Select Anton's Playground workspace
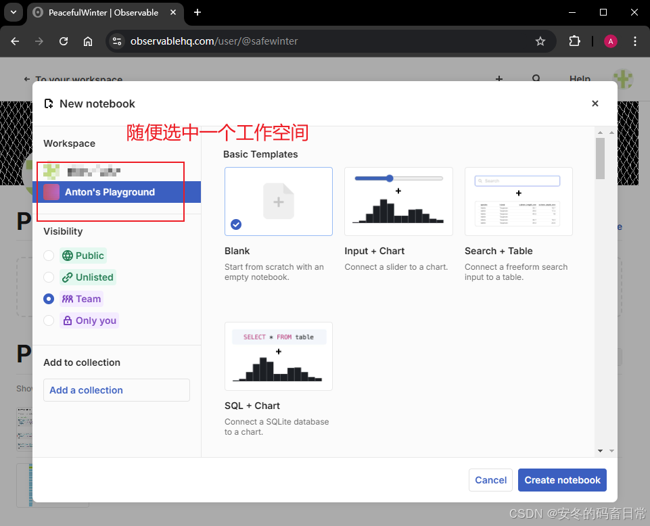Viewport: 650px width, 526px height. click(x=117, y=192)
